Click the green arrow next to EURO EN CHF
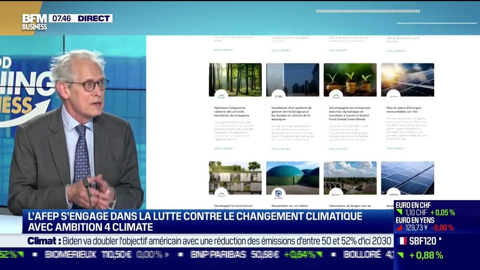Image resolution: width=480 pixels, height=270 pixels. tap(399, 213)
